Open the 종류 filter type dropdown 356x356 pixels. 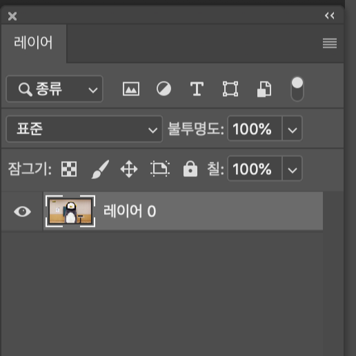55,88
